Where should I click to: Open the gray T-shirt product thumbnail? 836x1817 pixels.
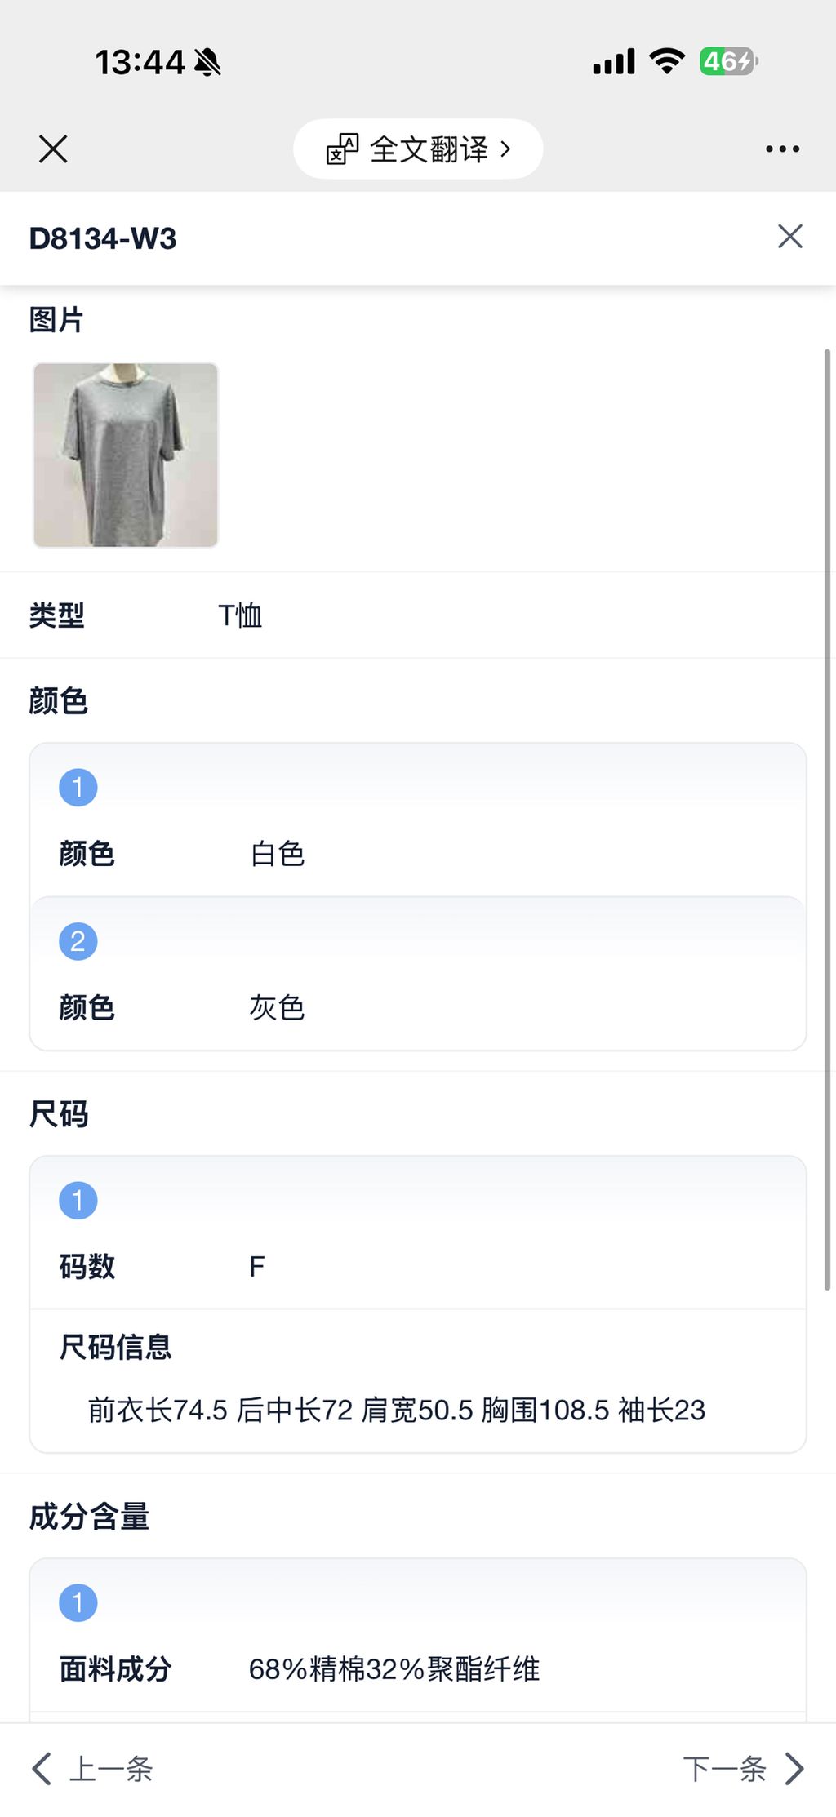point(126,455)
